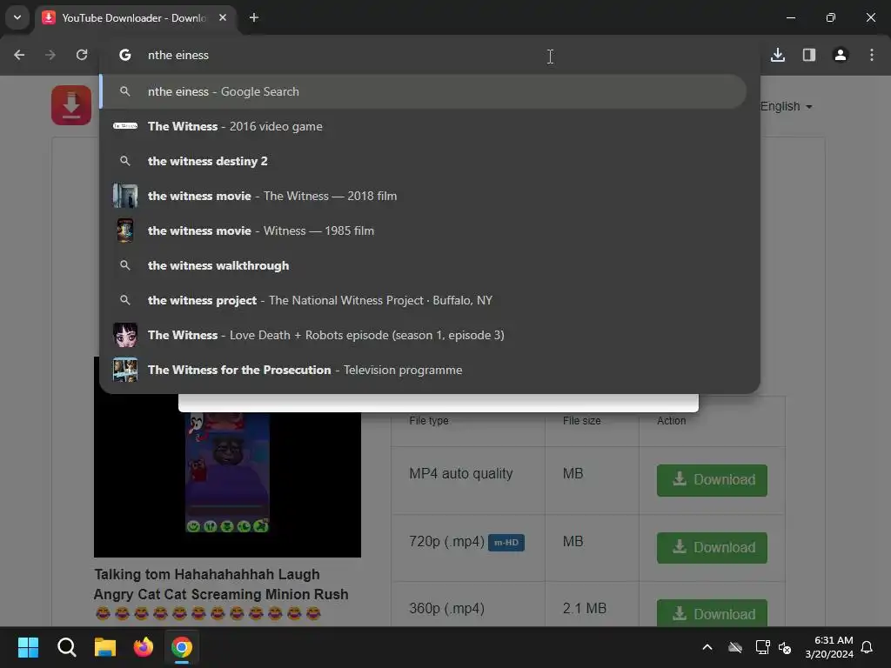Click the 'File type' column header
The width and height of the screenshot is (891, 668).
[429, 421]
